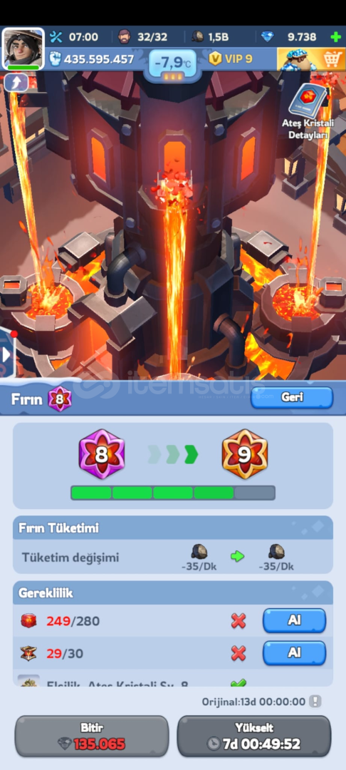Tap the info exclamation icon beside Orijinal time

click(315, 702)
